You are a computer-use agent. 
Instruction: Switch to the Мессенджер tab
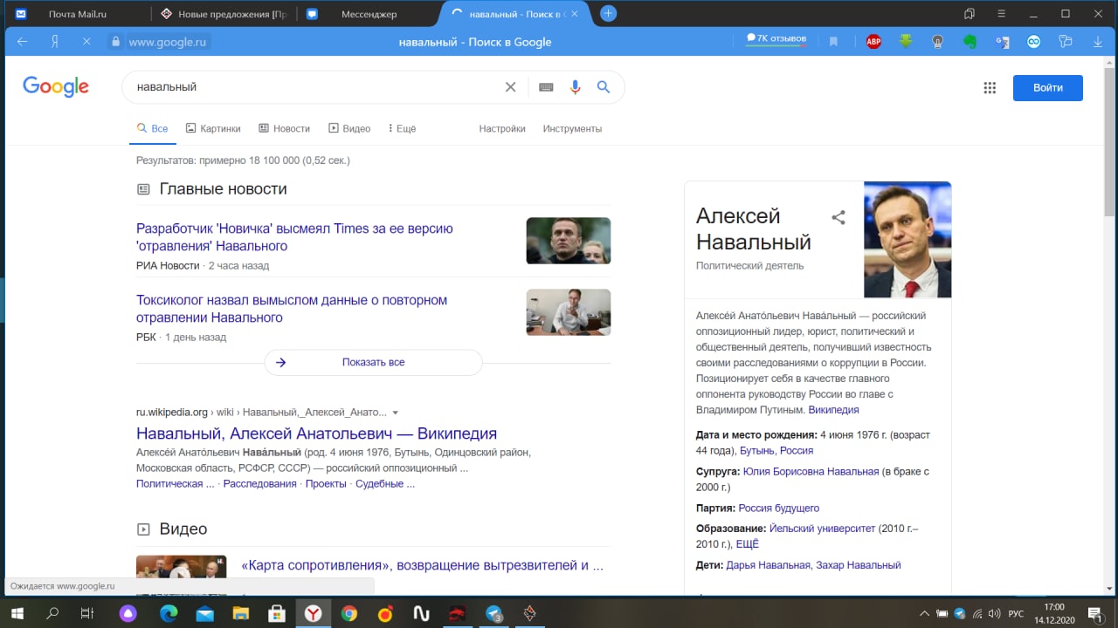click(367, 13)
